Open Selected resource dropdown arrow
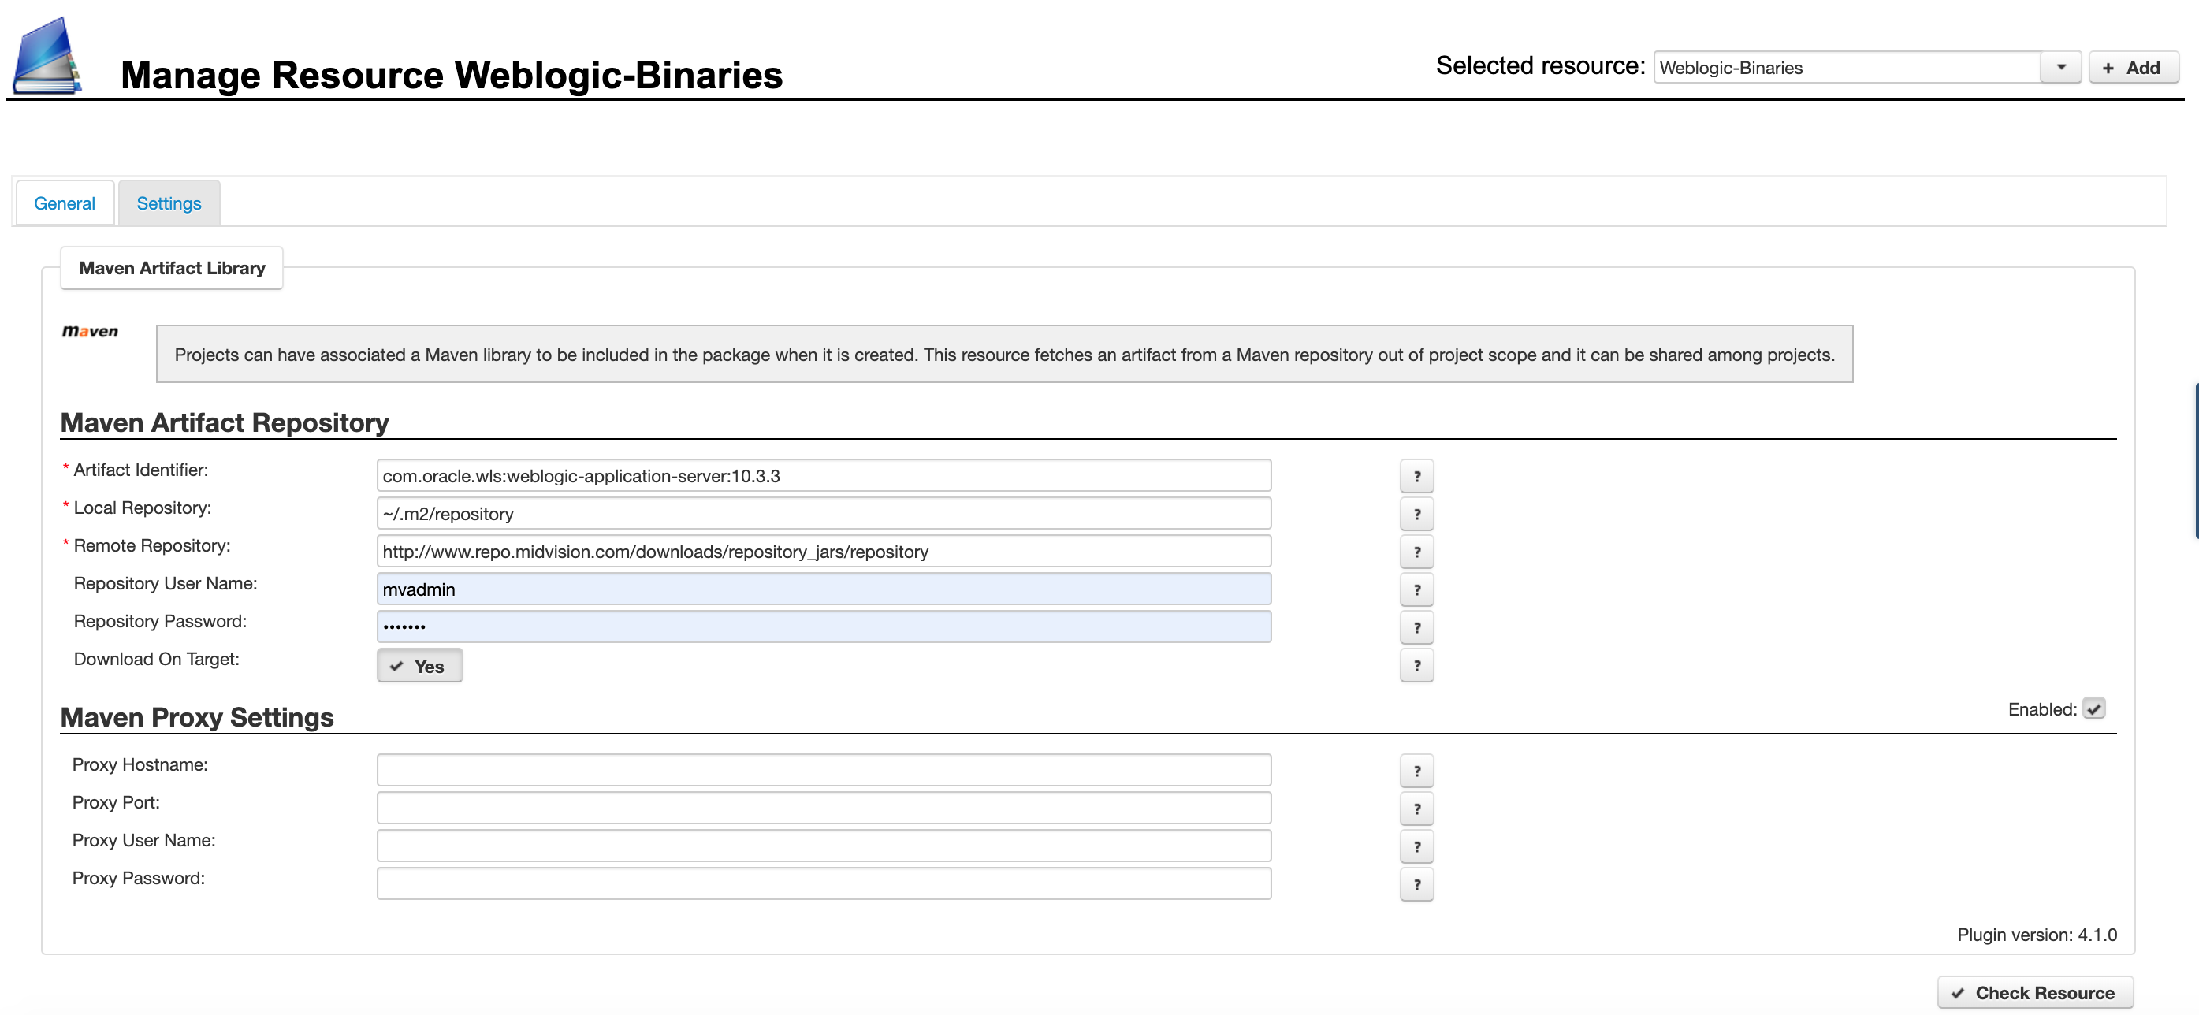 (x=2059, y=68)
